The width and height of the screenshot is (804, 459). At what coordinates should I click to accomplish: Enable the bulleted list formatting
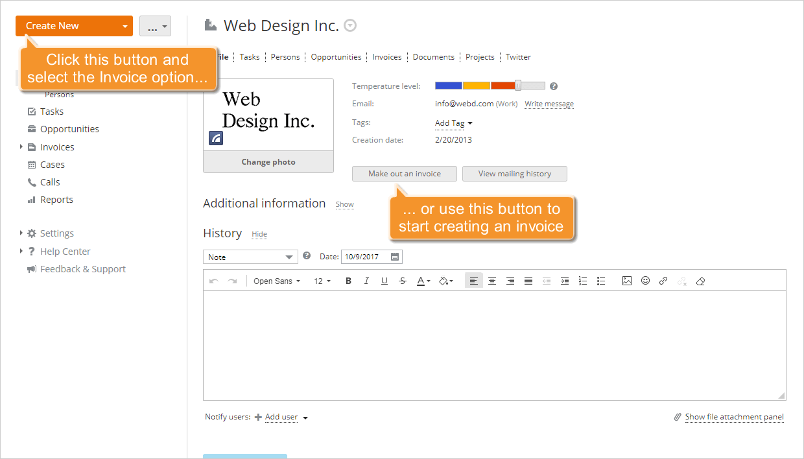[x=601, y=280]
